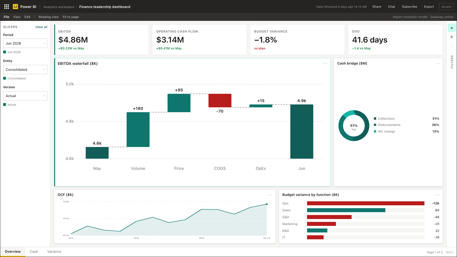Click the 100% zoom level indicator
The width and height of the screenshot is (457, 257).
click(x=449, y=252)
